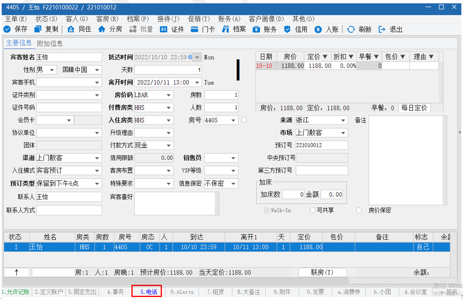Viewport: 463px width, 300px height.
Task: Click the 信用 credit shield icon
Action: tap(287, 29)
